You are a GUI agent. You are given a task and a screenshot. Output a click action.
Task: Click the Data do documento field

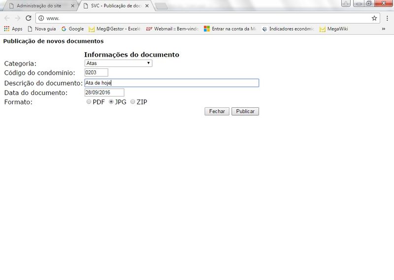pos(104,93)
